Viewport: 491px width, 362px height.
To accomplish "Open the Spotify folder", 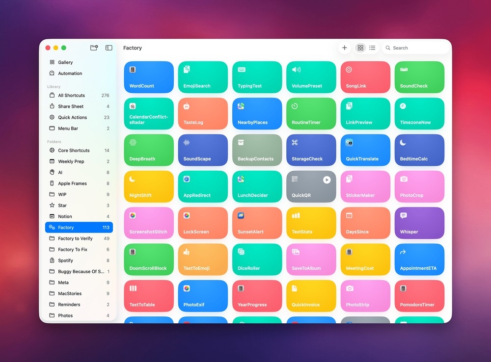I will (x=79, y=260).
